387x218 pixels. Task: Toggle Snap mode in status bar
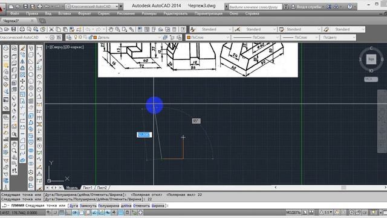tap(55, 213)
